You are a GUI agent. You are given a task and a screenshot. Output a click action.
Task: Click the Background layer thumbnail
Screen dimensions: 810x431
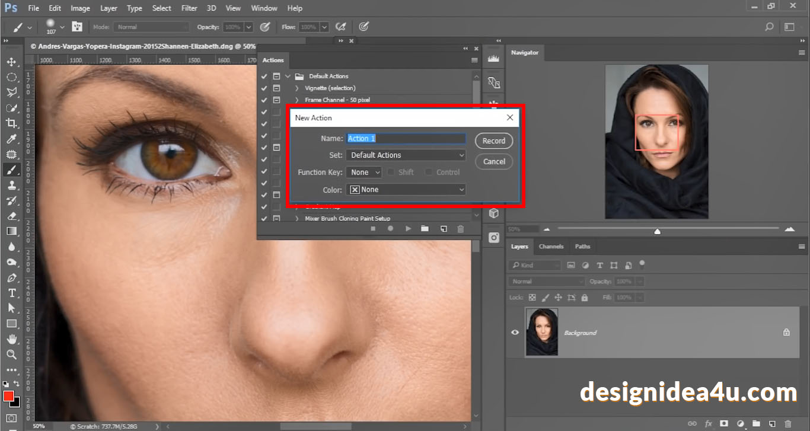pos(542,332)
